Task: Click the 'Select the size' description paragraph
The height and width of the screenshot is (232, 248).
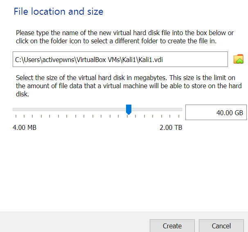Action: click(x=129, y=86)
